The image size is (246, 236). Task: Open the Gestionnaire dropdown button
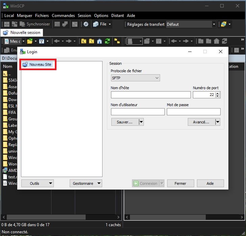(86, 183)
